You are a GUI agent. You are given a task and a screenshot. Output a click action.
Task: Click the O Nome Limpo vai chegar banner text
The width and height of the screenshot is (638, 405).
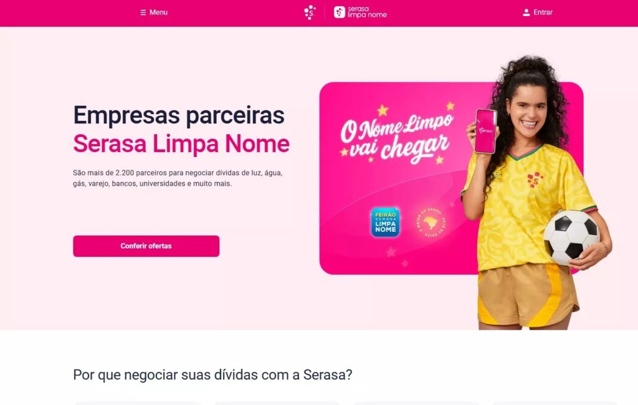[396, 137]
